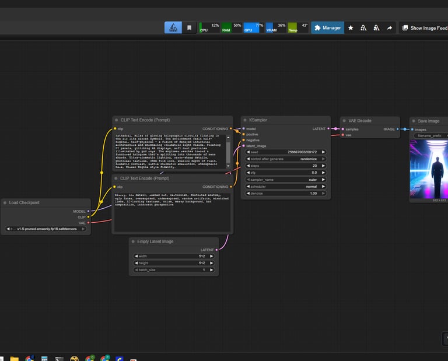The width and height of the screenshot is (448, 361).
Task: Open the checkpoint model selector in Load Checkpoint
Action: point(47,229)
